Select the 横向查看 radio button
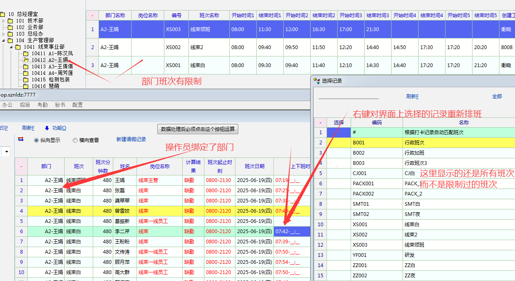Image resolution: width=515 pixels, height=281 pixels. pos(75,140)
